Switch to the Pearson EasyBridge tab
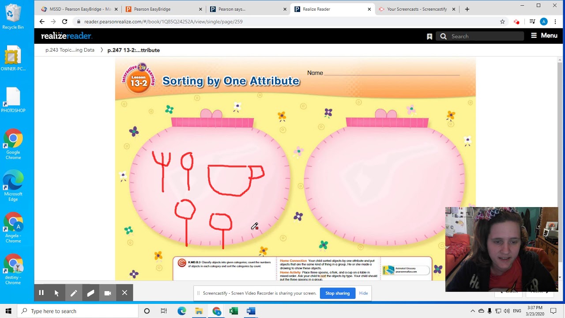This screenshot has width=565, height=318. pos(163,9)
